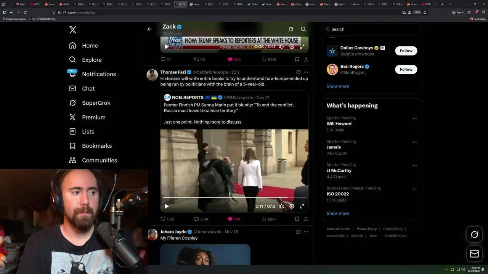Unlike the Thomas Fazi post (31K)
Screen dimensions: 488x274
[x=234, y=219]
